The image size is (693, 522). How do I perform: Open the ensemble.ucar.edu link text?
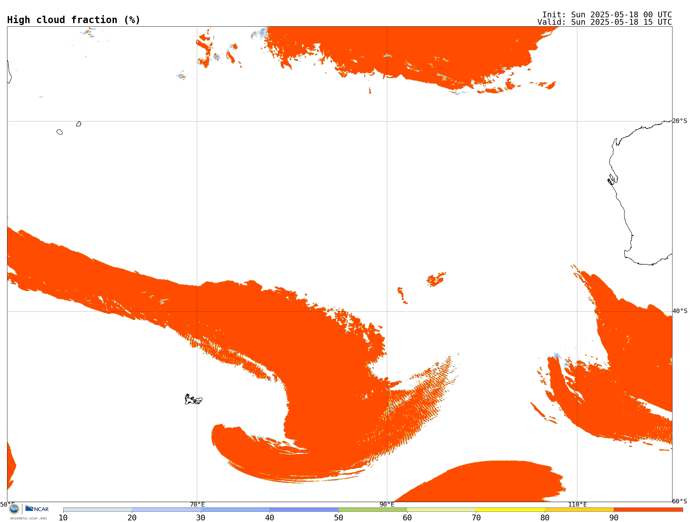click(28, 518)
